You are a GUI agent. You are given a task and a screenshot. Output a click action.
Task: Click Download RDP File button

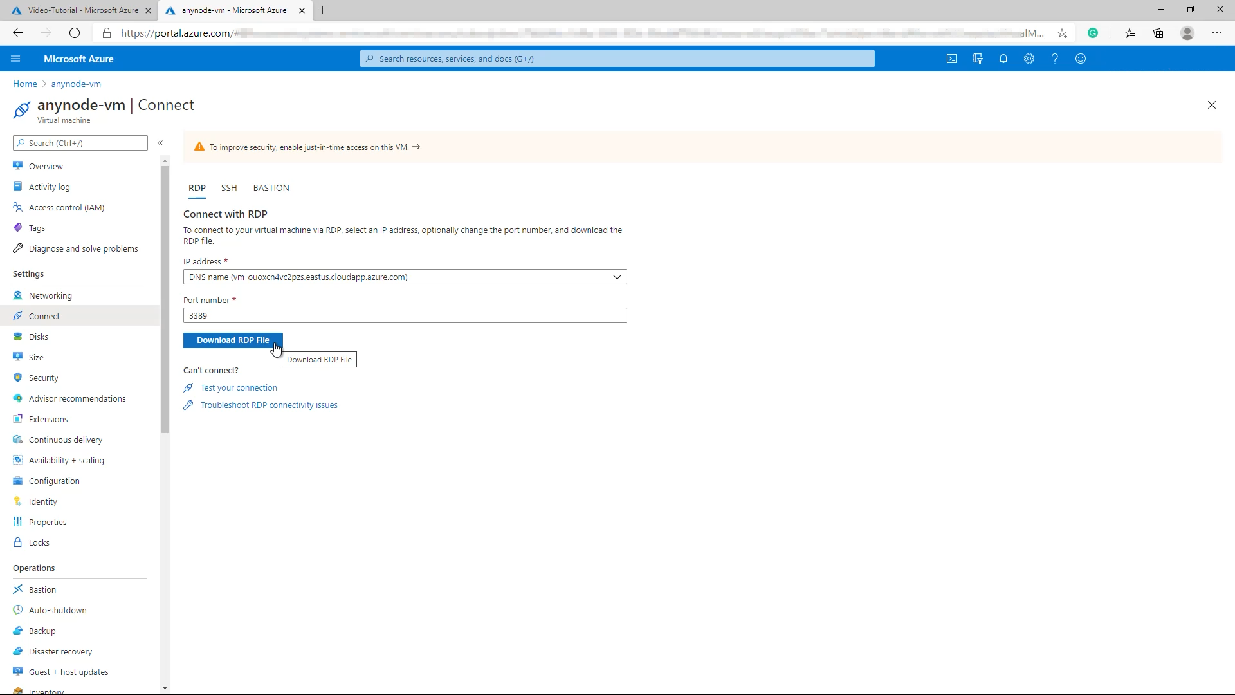pos(233,340)
